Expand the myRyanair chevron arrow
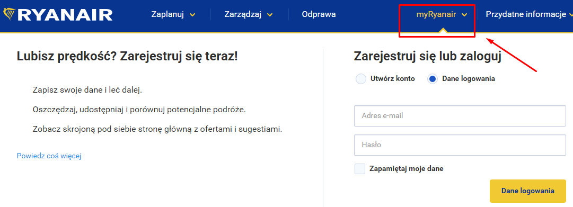Screen dimensions: 573x207 point(464,15)
